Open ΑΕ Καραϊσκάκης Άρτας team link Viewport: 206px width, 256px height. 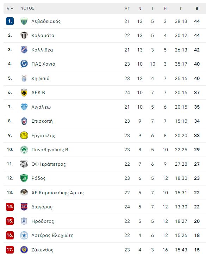pyautogui.click(x=57, y=193)
